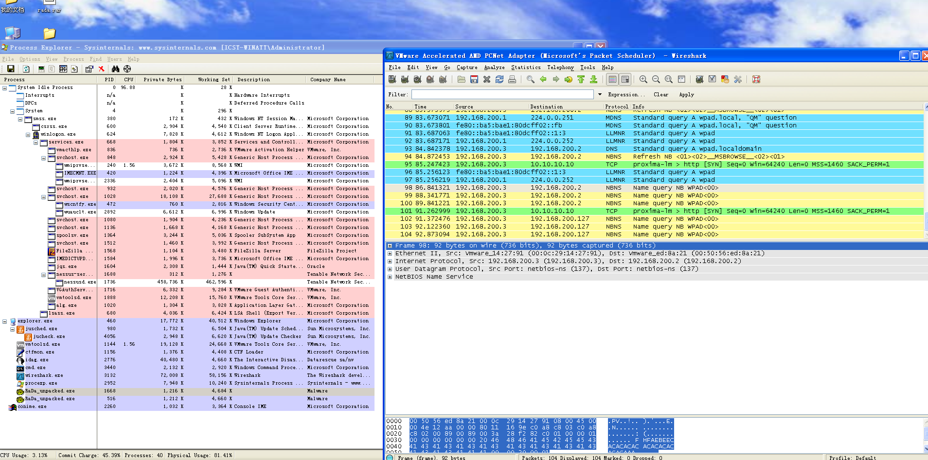This screenshot has height=460, width=928.
Task: Click the kill process red X icon
Action: [x=102, y=69]
